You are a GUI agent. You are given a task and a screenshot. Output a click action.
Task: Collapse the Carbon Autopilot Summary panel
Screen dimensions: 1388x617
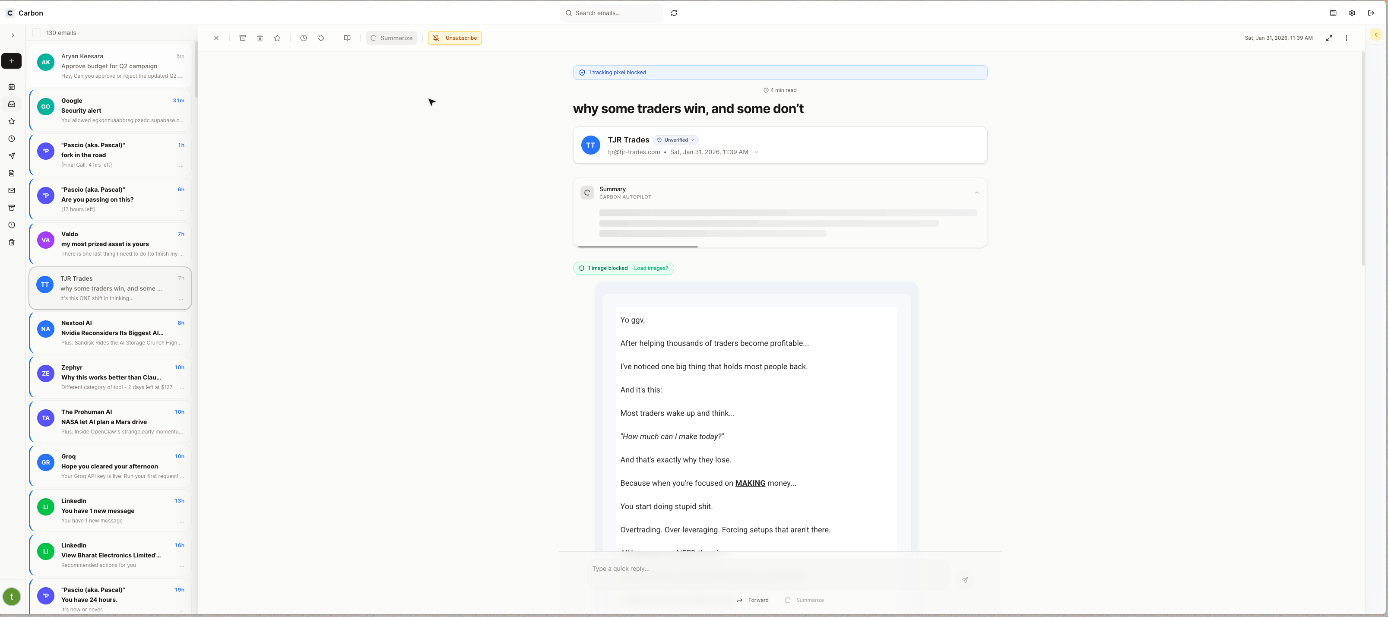[x=976, y=193]
